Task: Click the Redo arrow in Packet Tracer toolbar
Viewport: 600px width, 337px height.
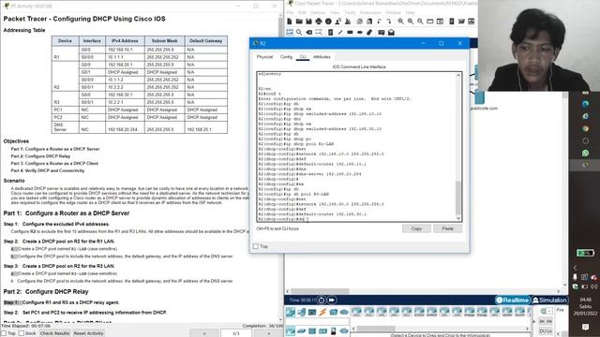Action: coord(389,22)
